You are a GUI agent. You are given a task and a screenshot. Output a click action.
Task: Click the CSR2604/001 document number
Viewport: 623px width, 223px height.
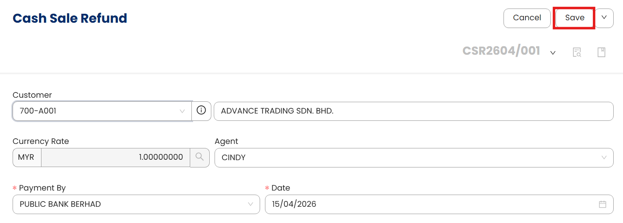point(501,51)
